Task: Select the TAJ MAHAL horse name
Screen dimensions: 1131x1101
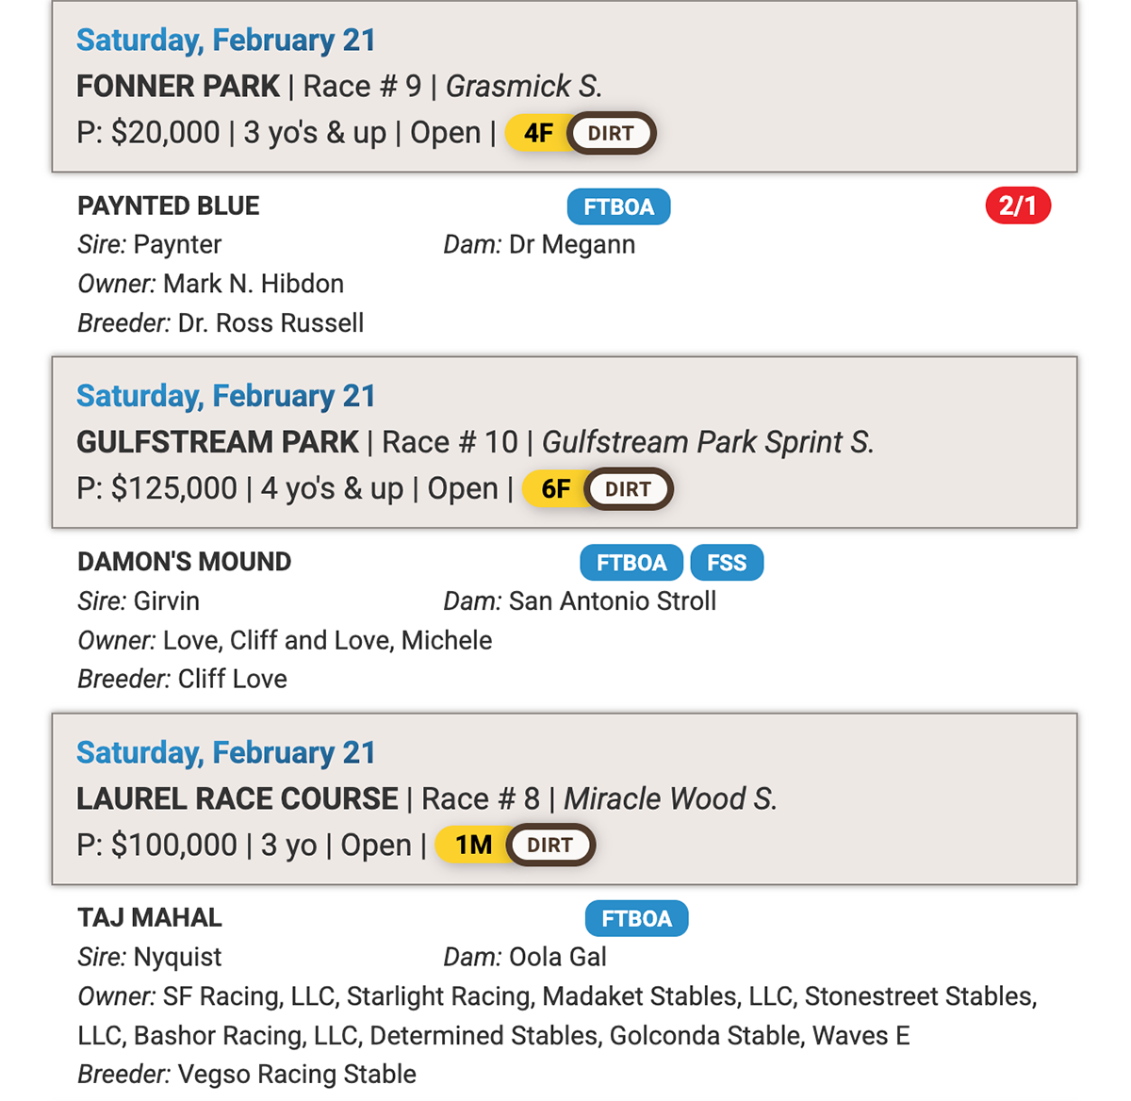Action: pos(150,917)
